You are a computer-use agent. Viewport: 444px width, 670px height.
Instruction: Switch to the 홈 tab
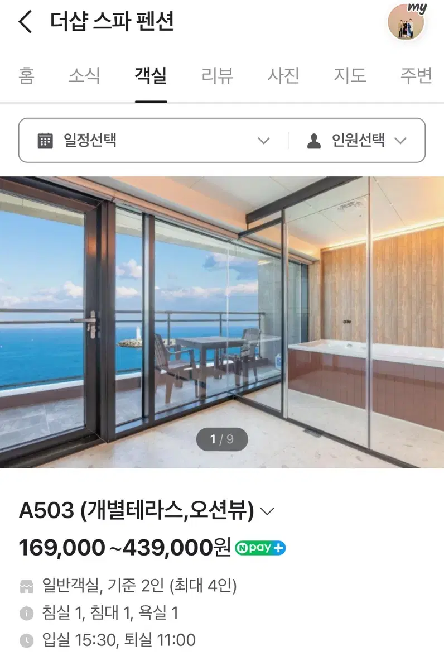[x=26, y=75]
